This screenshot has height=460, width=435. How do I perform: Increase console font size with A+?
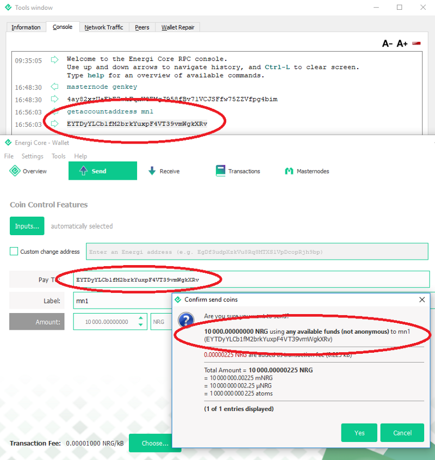[401, 43]
